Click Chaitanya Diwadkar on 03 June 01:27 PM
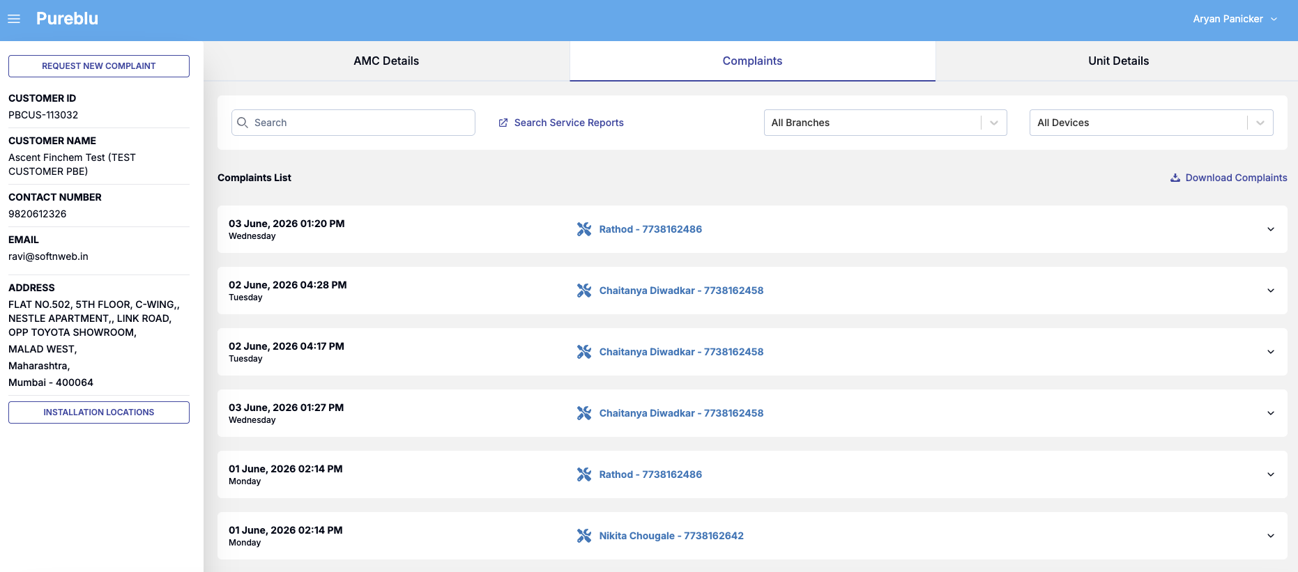This screenshot has width=1298, height=572. coord(681,413)
